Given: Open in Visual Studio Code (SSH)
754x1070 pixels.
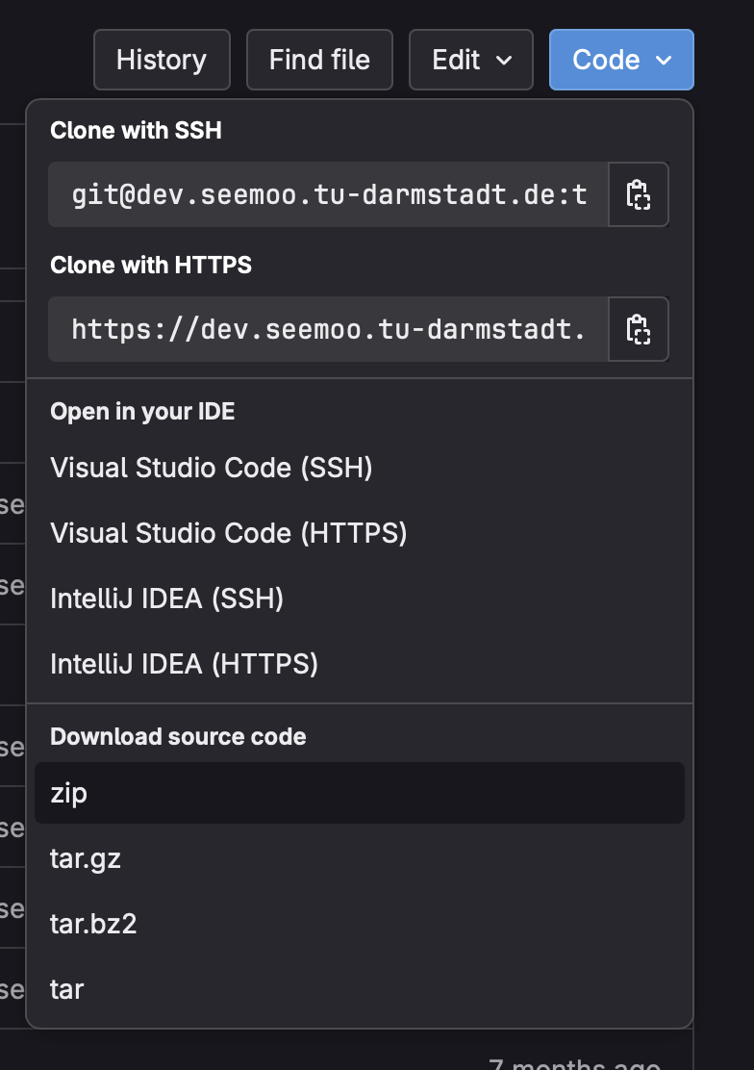Looking at the screenshot, I should click(x=212, y=468).
